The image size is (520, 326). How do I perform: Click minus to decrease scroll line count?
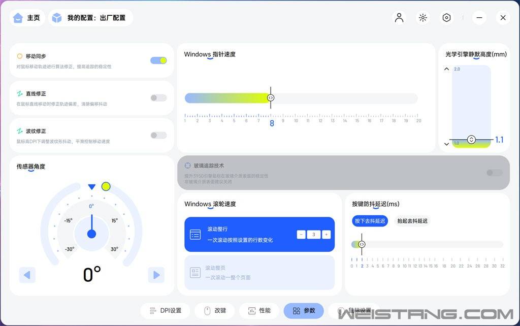pos(301,234)
